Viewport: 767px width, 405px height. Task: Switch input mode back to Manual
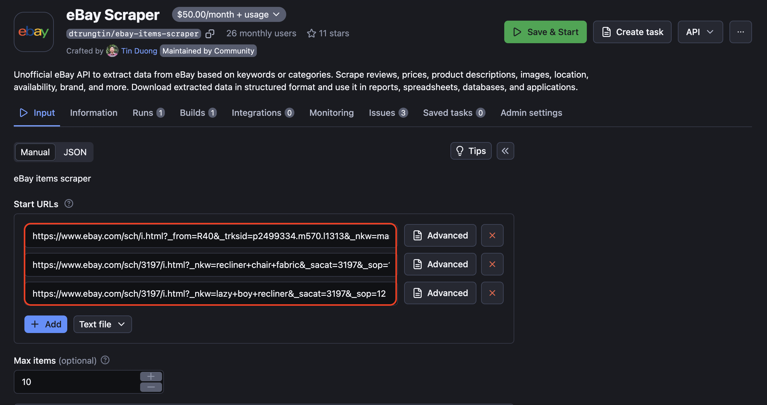point(35,152)
